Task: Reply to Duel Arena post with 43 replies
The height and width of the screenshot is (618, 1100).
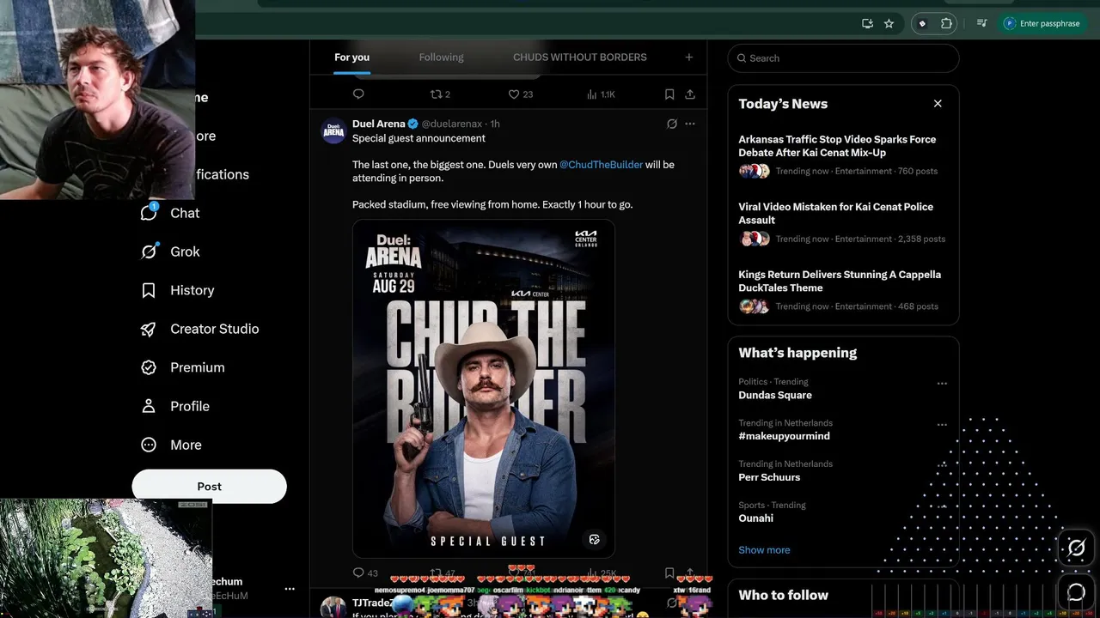Action: pyautogui.click(x=365, y=573)
